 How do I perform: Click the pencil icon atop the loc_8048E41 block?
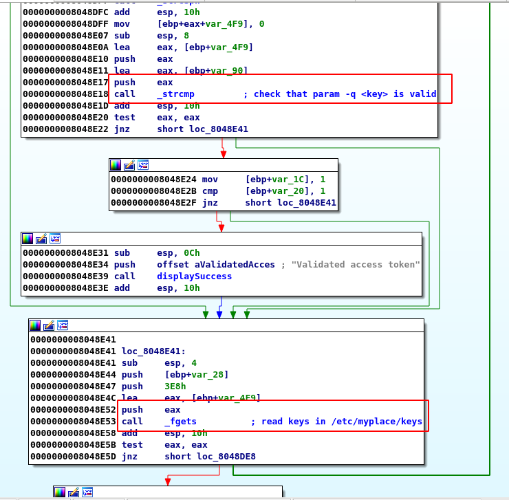49,325
